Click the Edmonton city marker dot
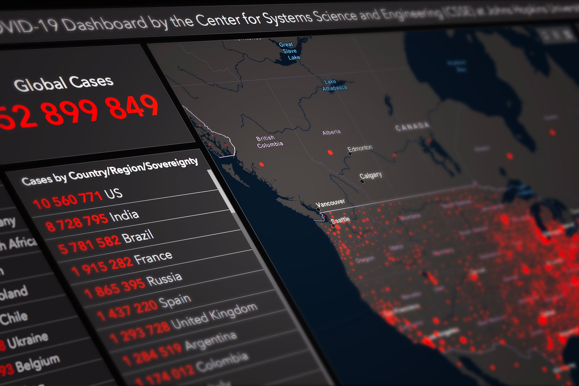This screenshot has width=579, height=386. pos(350,154)
